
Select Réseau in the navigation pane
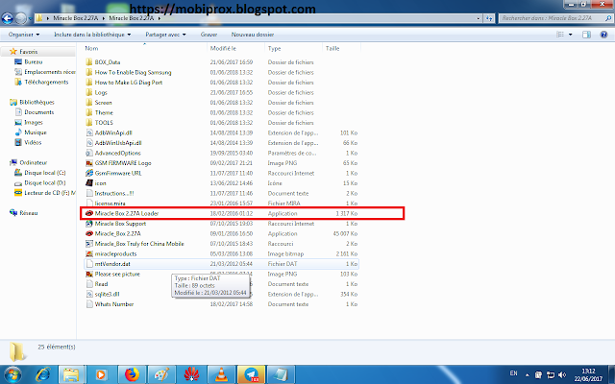tap(29, 213)
